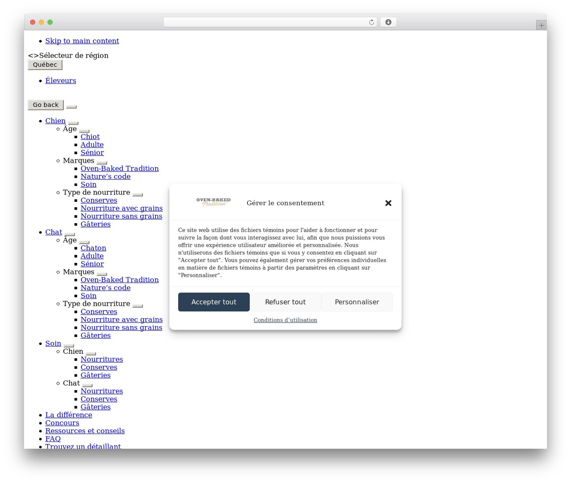Expand Type de nourriture under Chat
This screenshot has height=483, width=571.
coord(137,306)
